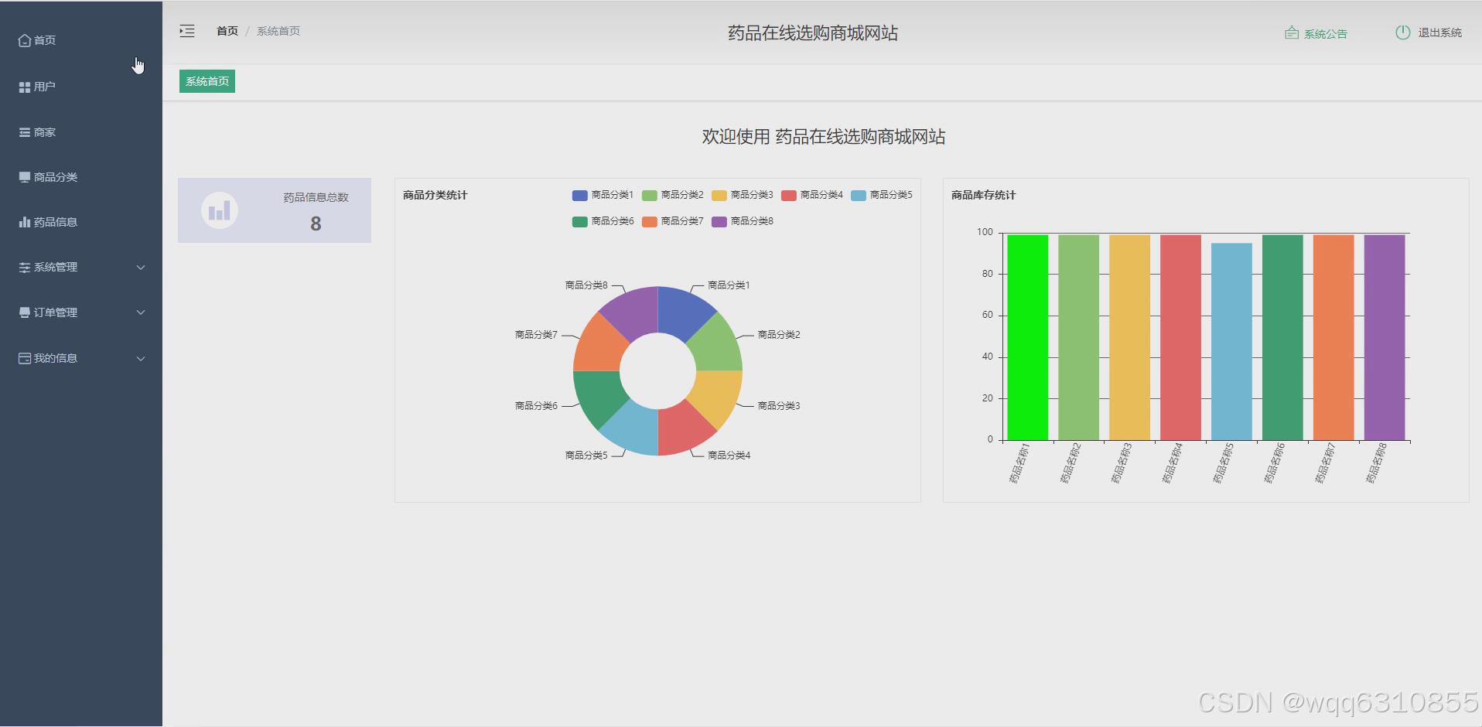Screen dimensions: 1482x727
Task: Toggle the 商品分类6 legend entry
Action: (603, 221)
